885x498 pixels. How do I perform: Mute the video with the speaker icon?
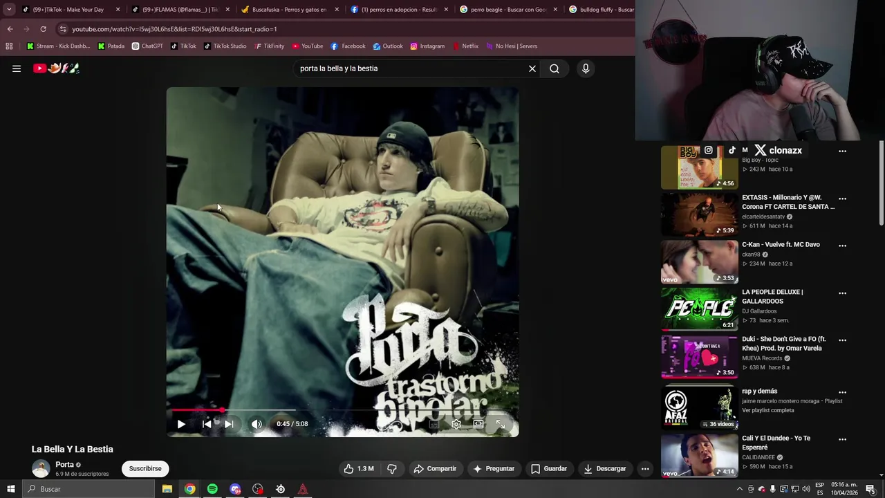click(x=257, y=424)
